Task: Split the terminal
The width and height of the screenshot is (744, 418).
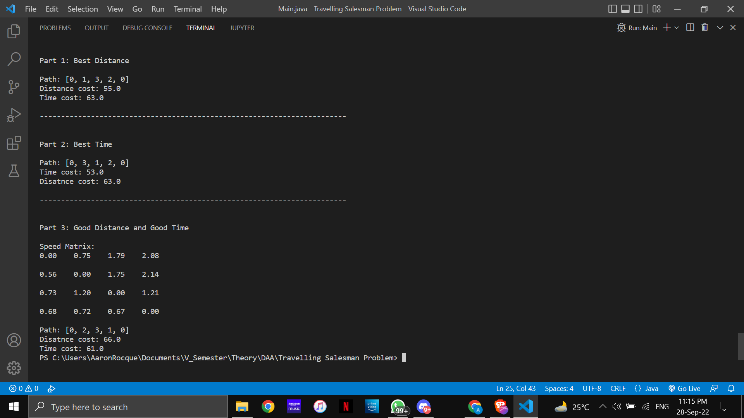Action: (690, 27)
